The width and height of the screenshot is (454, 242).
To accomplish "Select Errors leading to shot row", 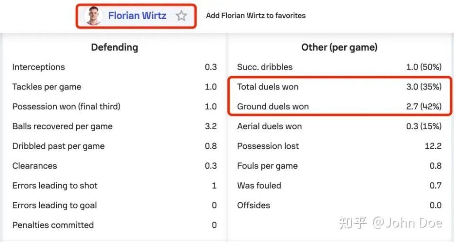I will pos(114,186).
